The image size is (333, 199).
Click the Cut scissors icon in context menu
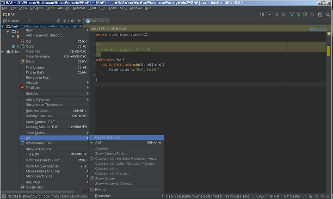[23, 41]
